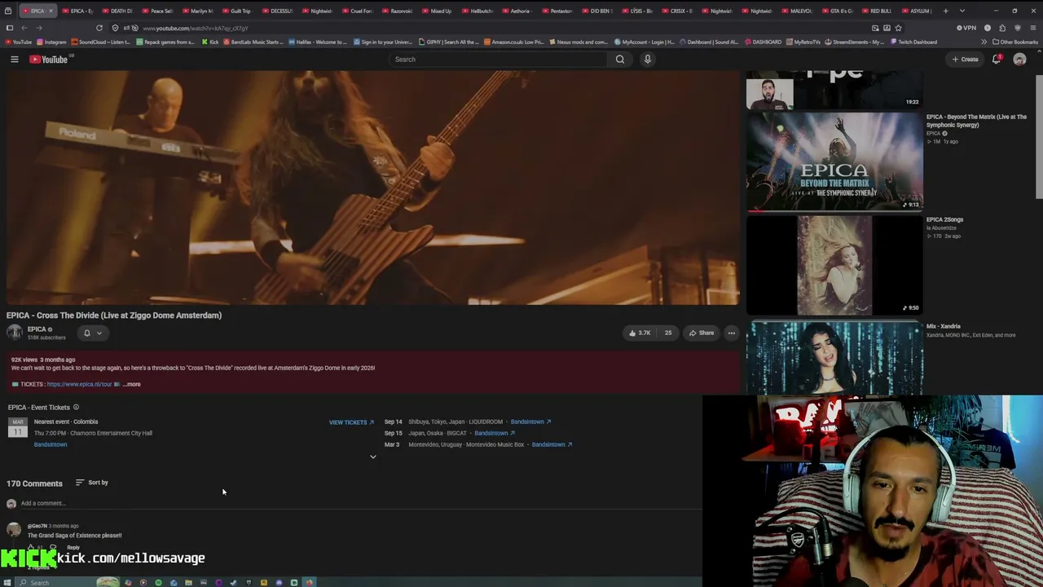1043x587 pixels.
Task: Like the video with thumbs up
Action: 640,333
